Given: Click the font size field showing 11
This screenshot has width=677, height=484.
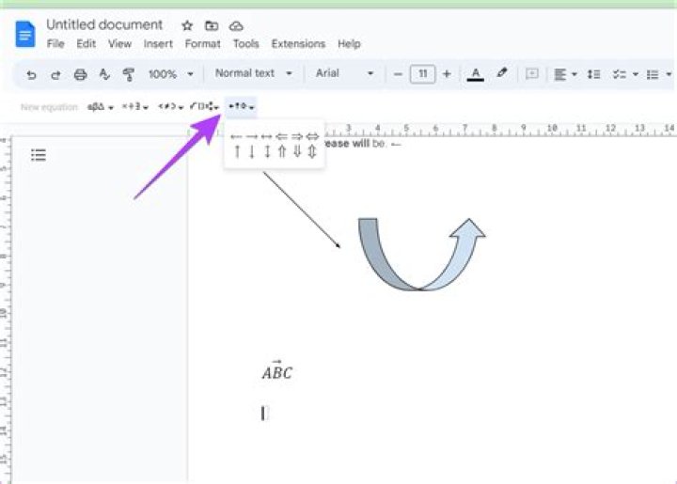Looking at the screenshot, I should tap(422, 73).
